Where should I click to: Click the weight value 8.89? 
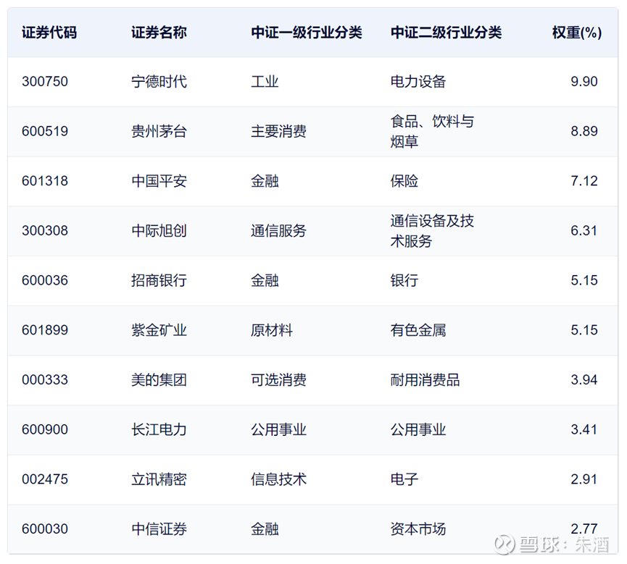tap(584, 131)
